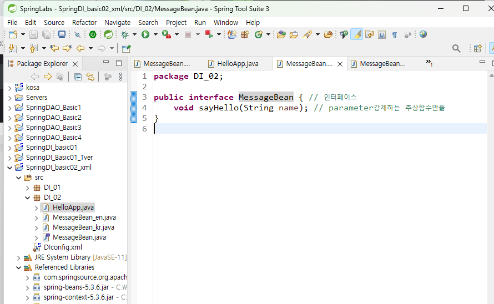Toggle Word Wrap icon
This screenshot has height=304, width=494.
coord(369,34)
